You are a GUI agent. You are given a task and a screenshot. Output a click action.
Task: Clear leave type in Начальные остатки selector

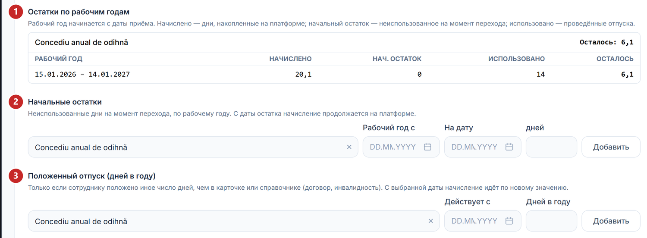click(x=349, y=147)
